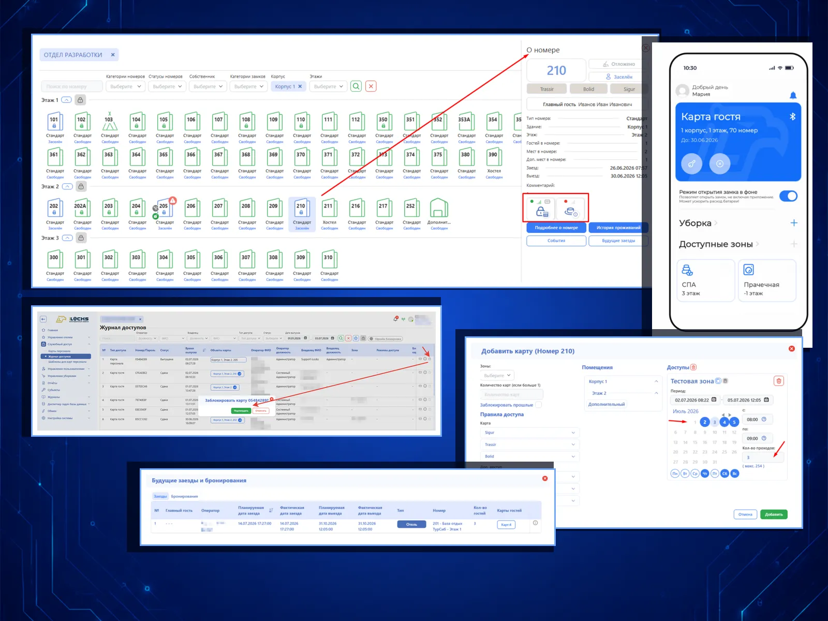828x621 pixels.
Task: Open the Статусы номеров dropdown
Action: (x=168, y=86)
